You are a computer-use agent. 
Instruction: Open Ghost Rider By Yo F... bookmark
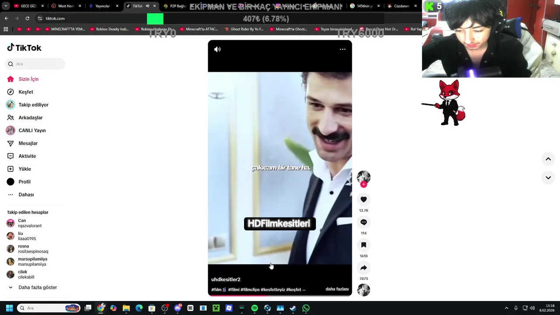pyautogui.click(x=244, y=29)
